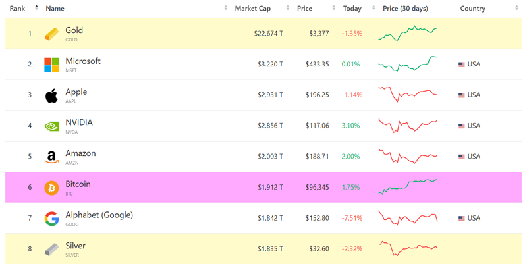Sort by Name column header

click(55, 9)
